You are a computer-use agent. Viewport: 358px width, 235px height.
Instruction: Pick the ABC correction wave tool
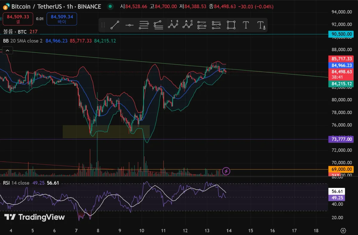point(188,25)
